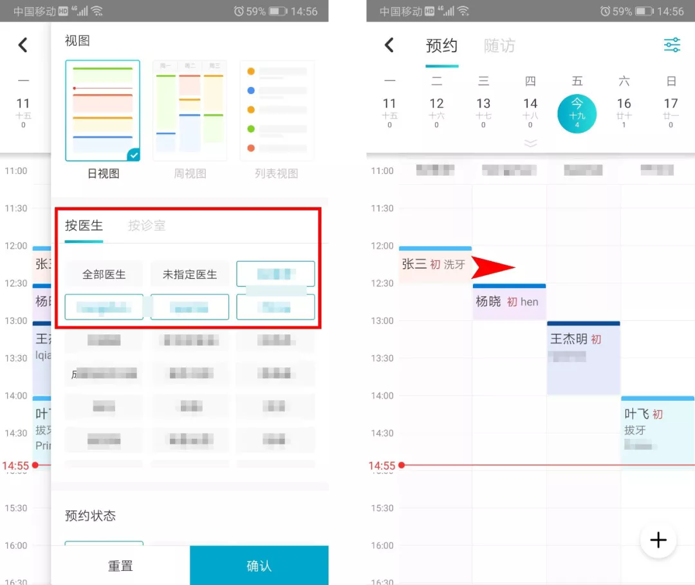Tap the plus button to add an appointment
This screenshot has width=695, height=585.
tap(658, 540)
